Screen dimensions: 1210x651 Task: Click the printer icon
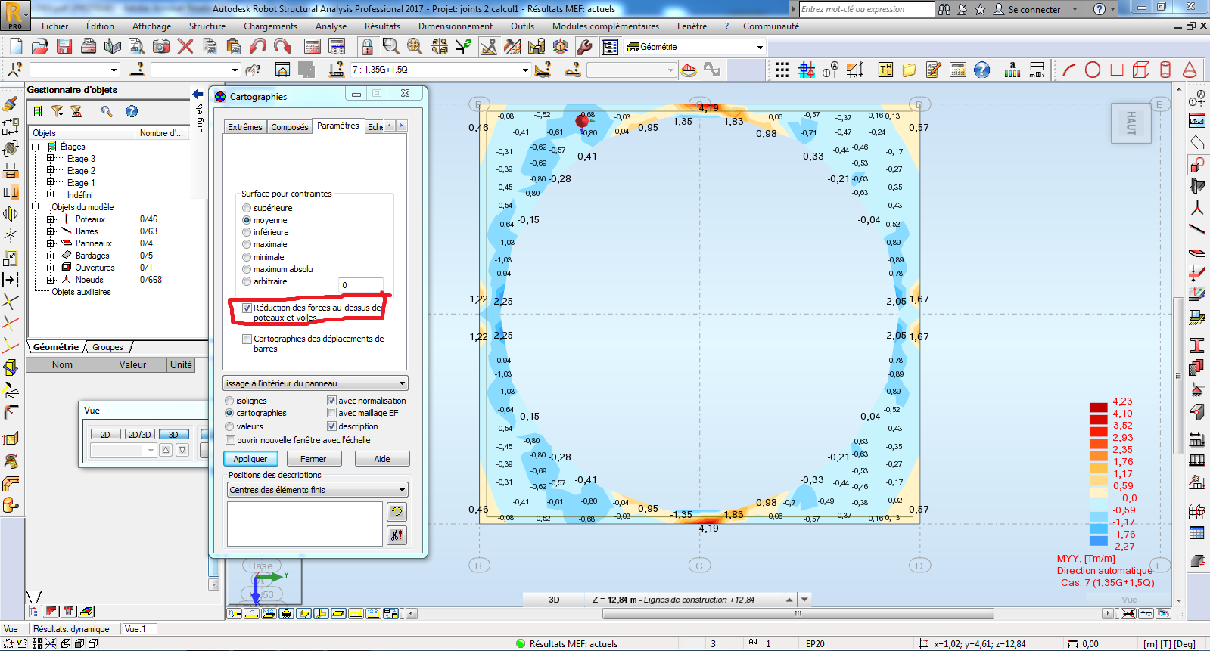pyautogui.click(x=89, y=47)
